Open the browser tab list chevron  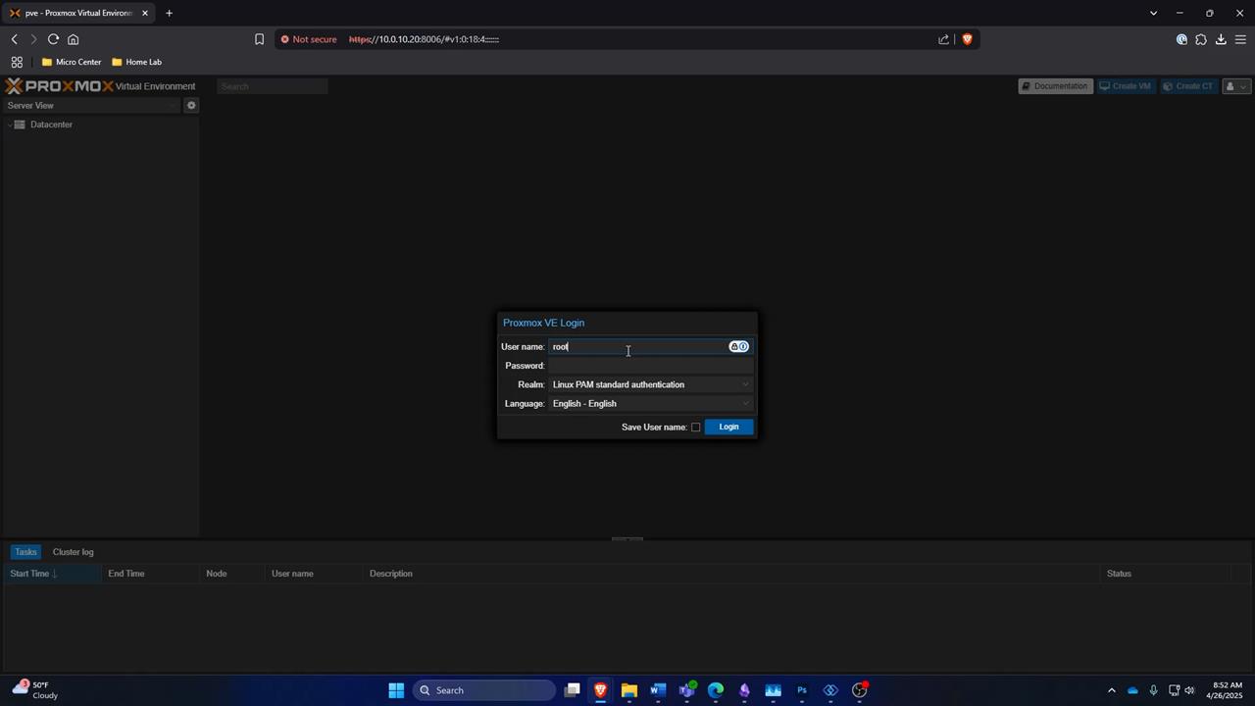(1153, 13)
